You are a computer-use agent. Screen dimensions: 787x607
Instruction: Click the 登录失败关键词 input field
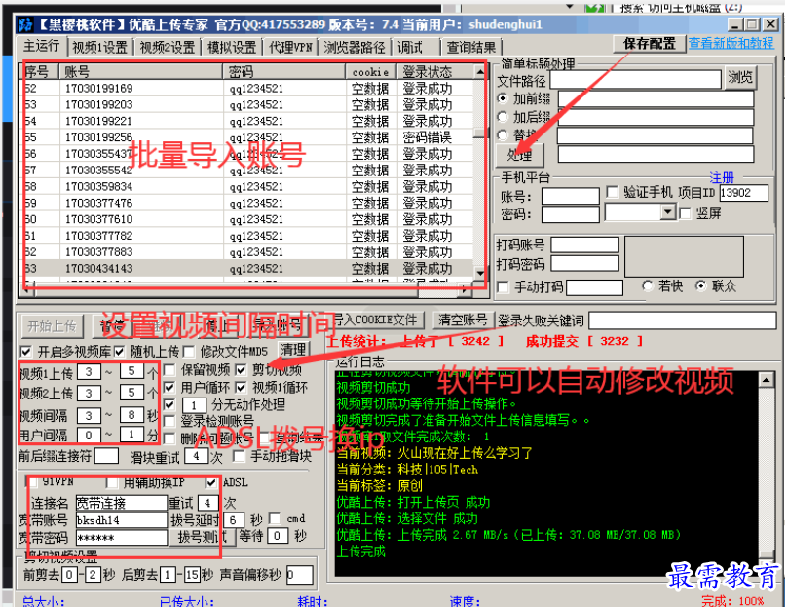tap(682, 321)
